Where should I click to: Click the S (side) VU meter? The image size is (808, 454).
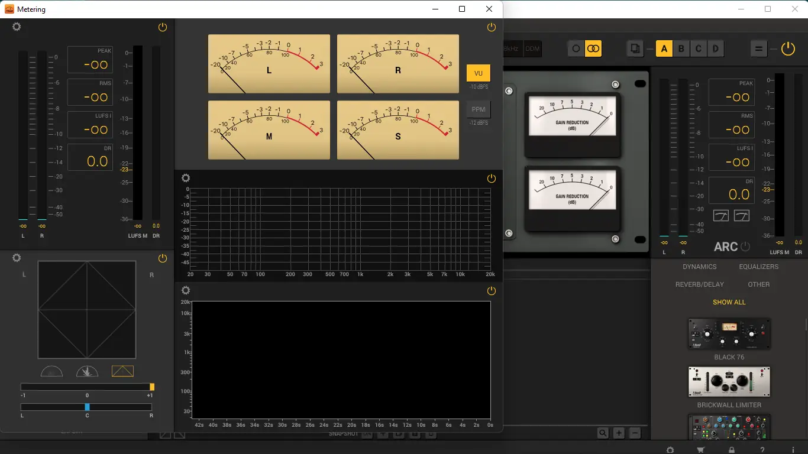[x=398, y=130]
